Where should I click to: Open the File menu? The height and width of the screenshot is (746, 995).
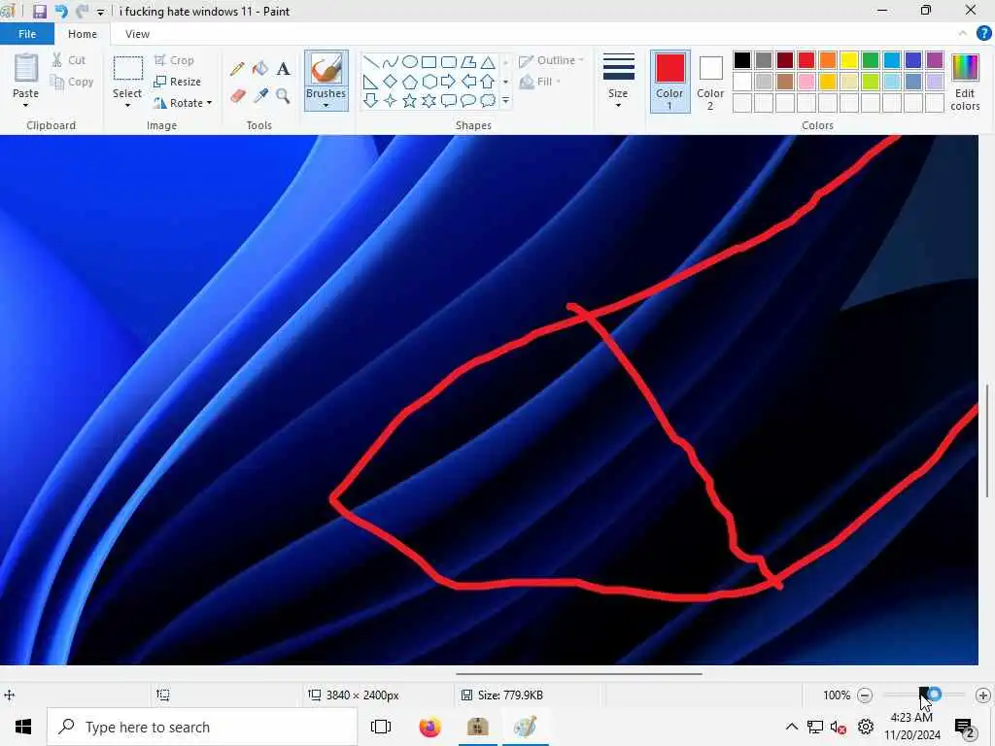(x=27, y=34)
